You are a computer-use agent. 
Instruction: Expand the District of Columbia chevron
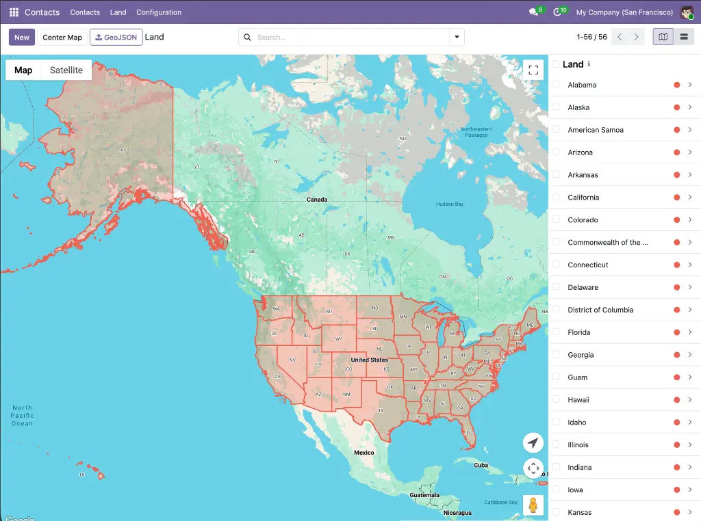click(690, 310)
